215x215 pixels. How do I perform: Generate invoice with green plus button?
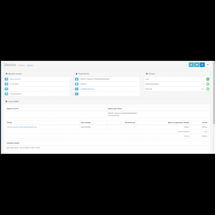coord(208,79)
